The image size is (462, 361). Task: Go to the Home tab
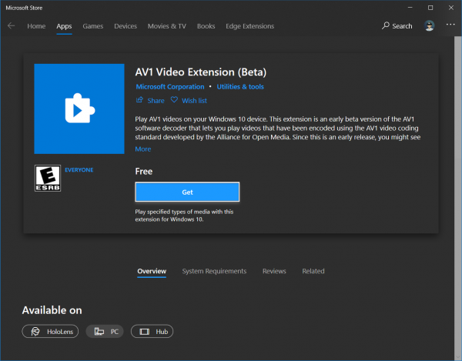click(x=36, y=26)
